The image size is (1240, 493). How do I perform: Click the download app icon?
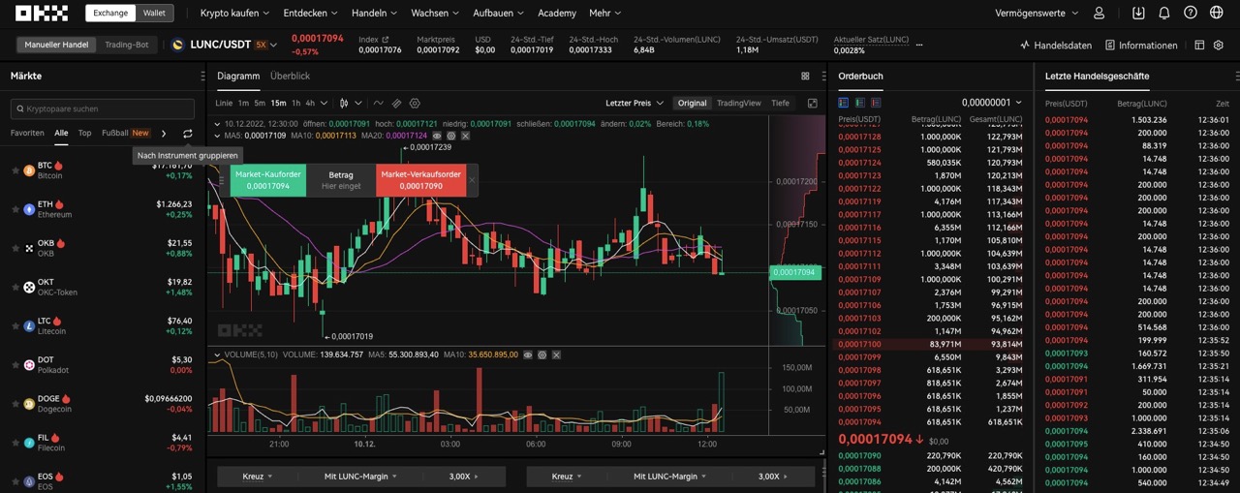(x=1138, y=13)
